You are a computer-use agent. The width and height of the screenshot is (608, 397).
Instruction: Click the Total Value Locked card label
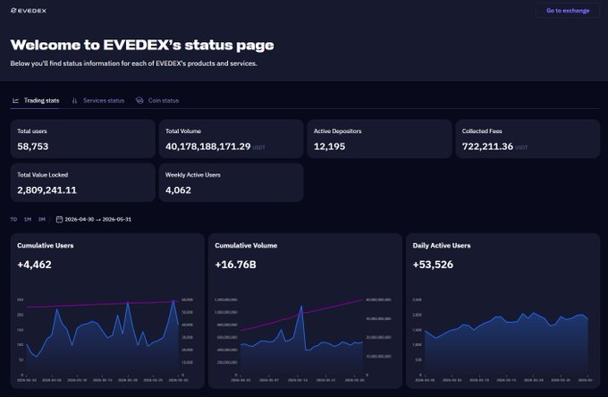coord(43,175)
